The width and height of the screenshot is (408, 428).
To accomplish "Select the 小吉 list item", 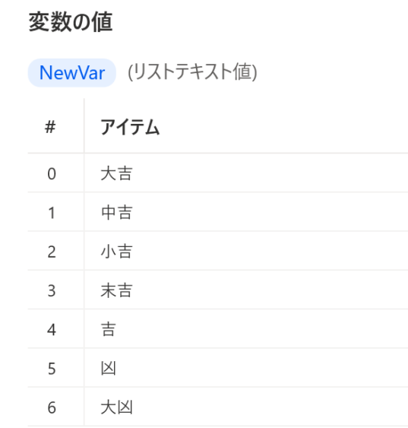I will 116,252.
